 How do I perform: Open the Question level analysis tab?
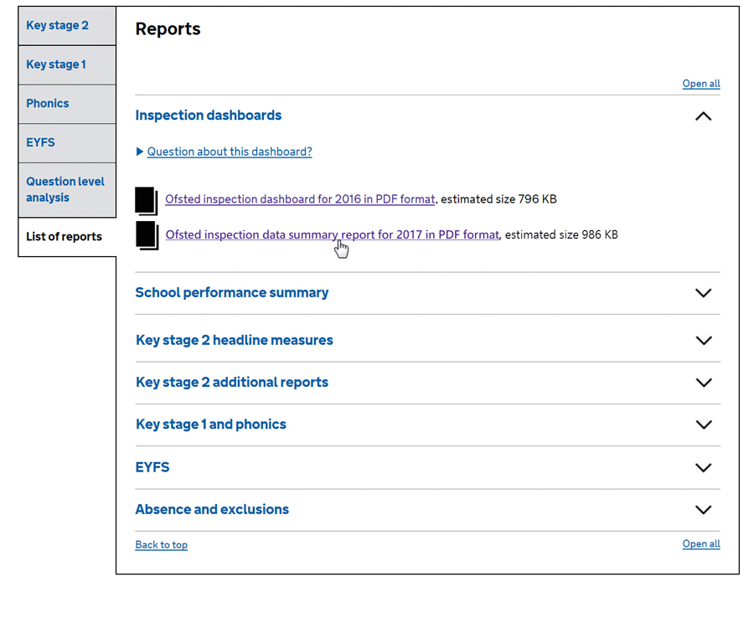coord(67,190)
